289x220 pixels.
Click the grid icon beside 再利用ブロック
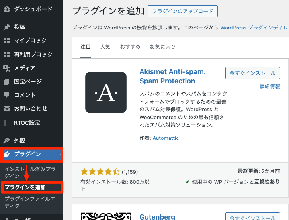pos(7,54)
